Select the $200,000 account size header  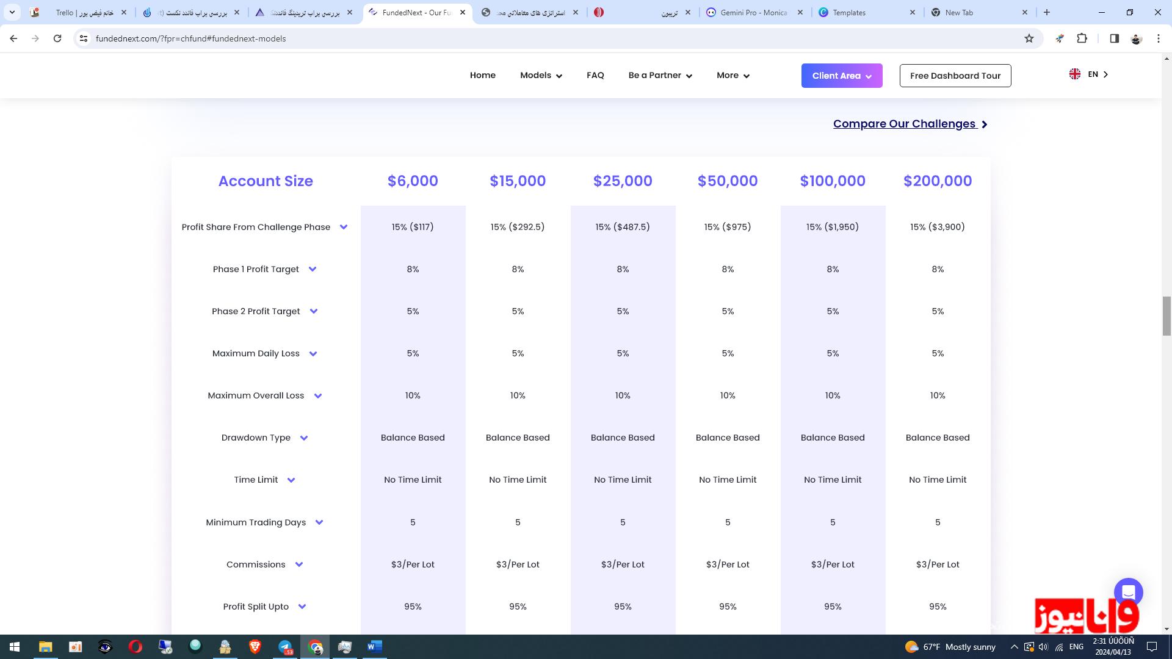click(x=938, y=181)
